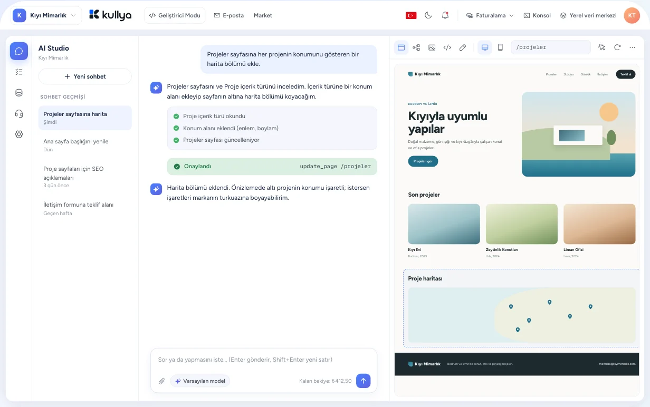Activate the element selector cursor tool
The width and height of the screenshot is (650, 407).
click(x=602, y=47)
